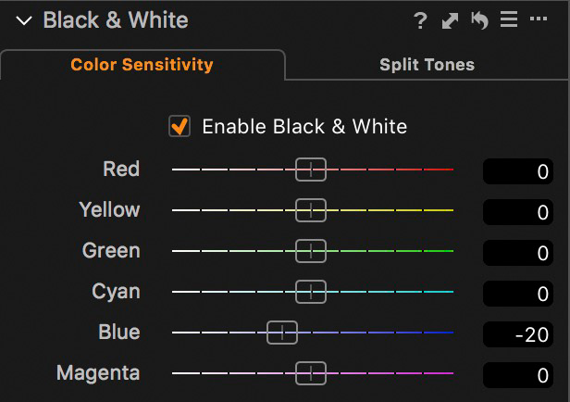Viewport: 570px width, 402px height.
Task: Disable the Enable Black & White checkbox
Action: (180, 126)
